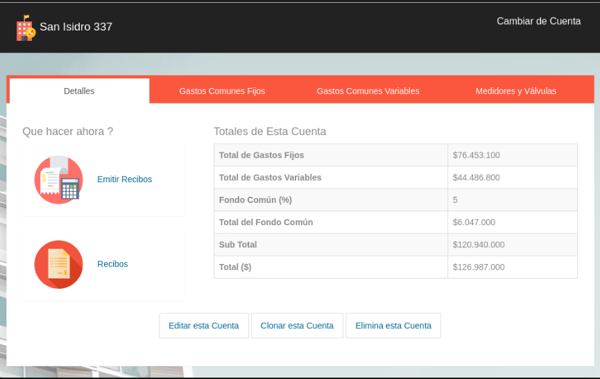Open the Emitir Recibos link
Viewport: 600px width, 379px height.
[x=124, y=179]
